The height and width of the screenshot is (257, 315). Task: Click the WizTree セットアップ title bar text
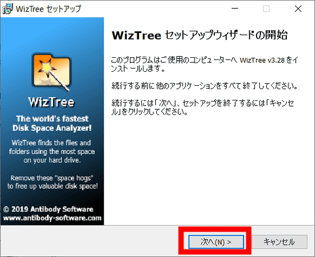(48, 9)
